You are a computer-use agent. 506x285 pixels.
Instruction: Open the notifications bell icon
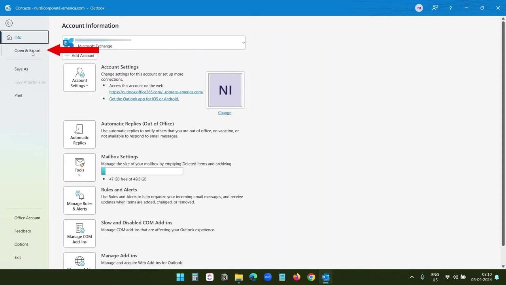(x=497, y=277)
